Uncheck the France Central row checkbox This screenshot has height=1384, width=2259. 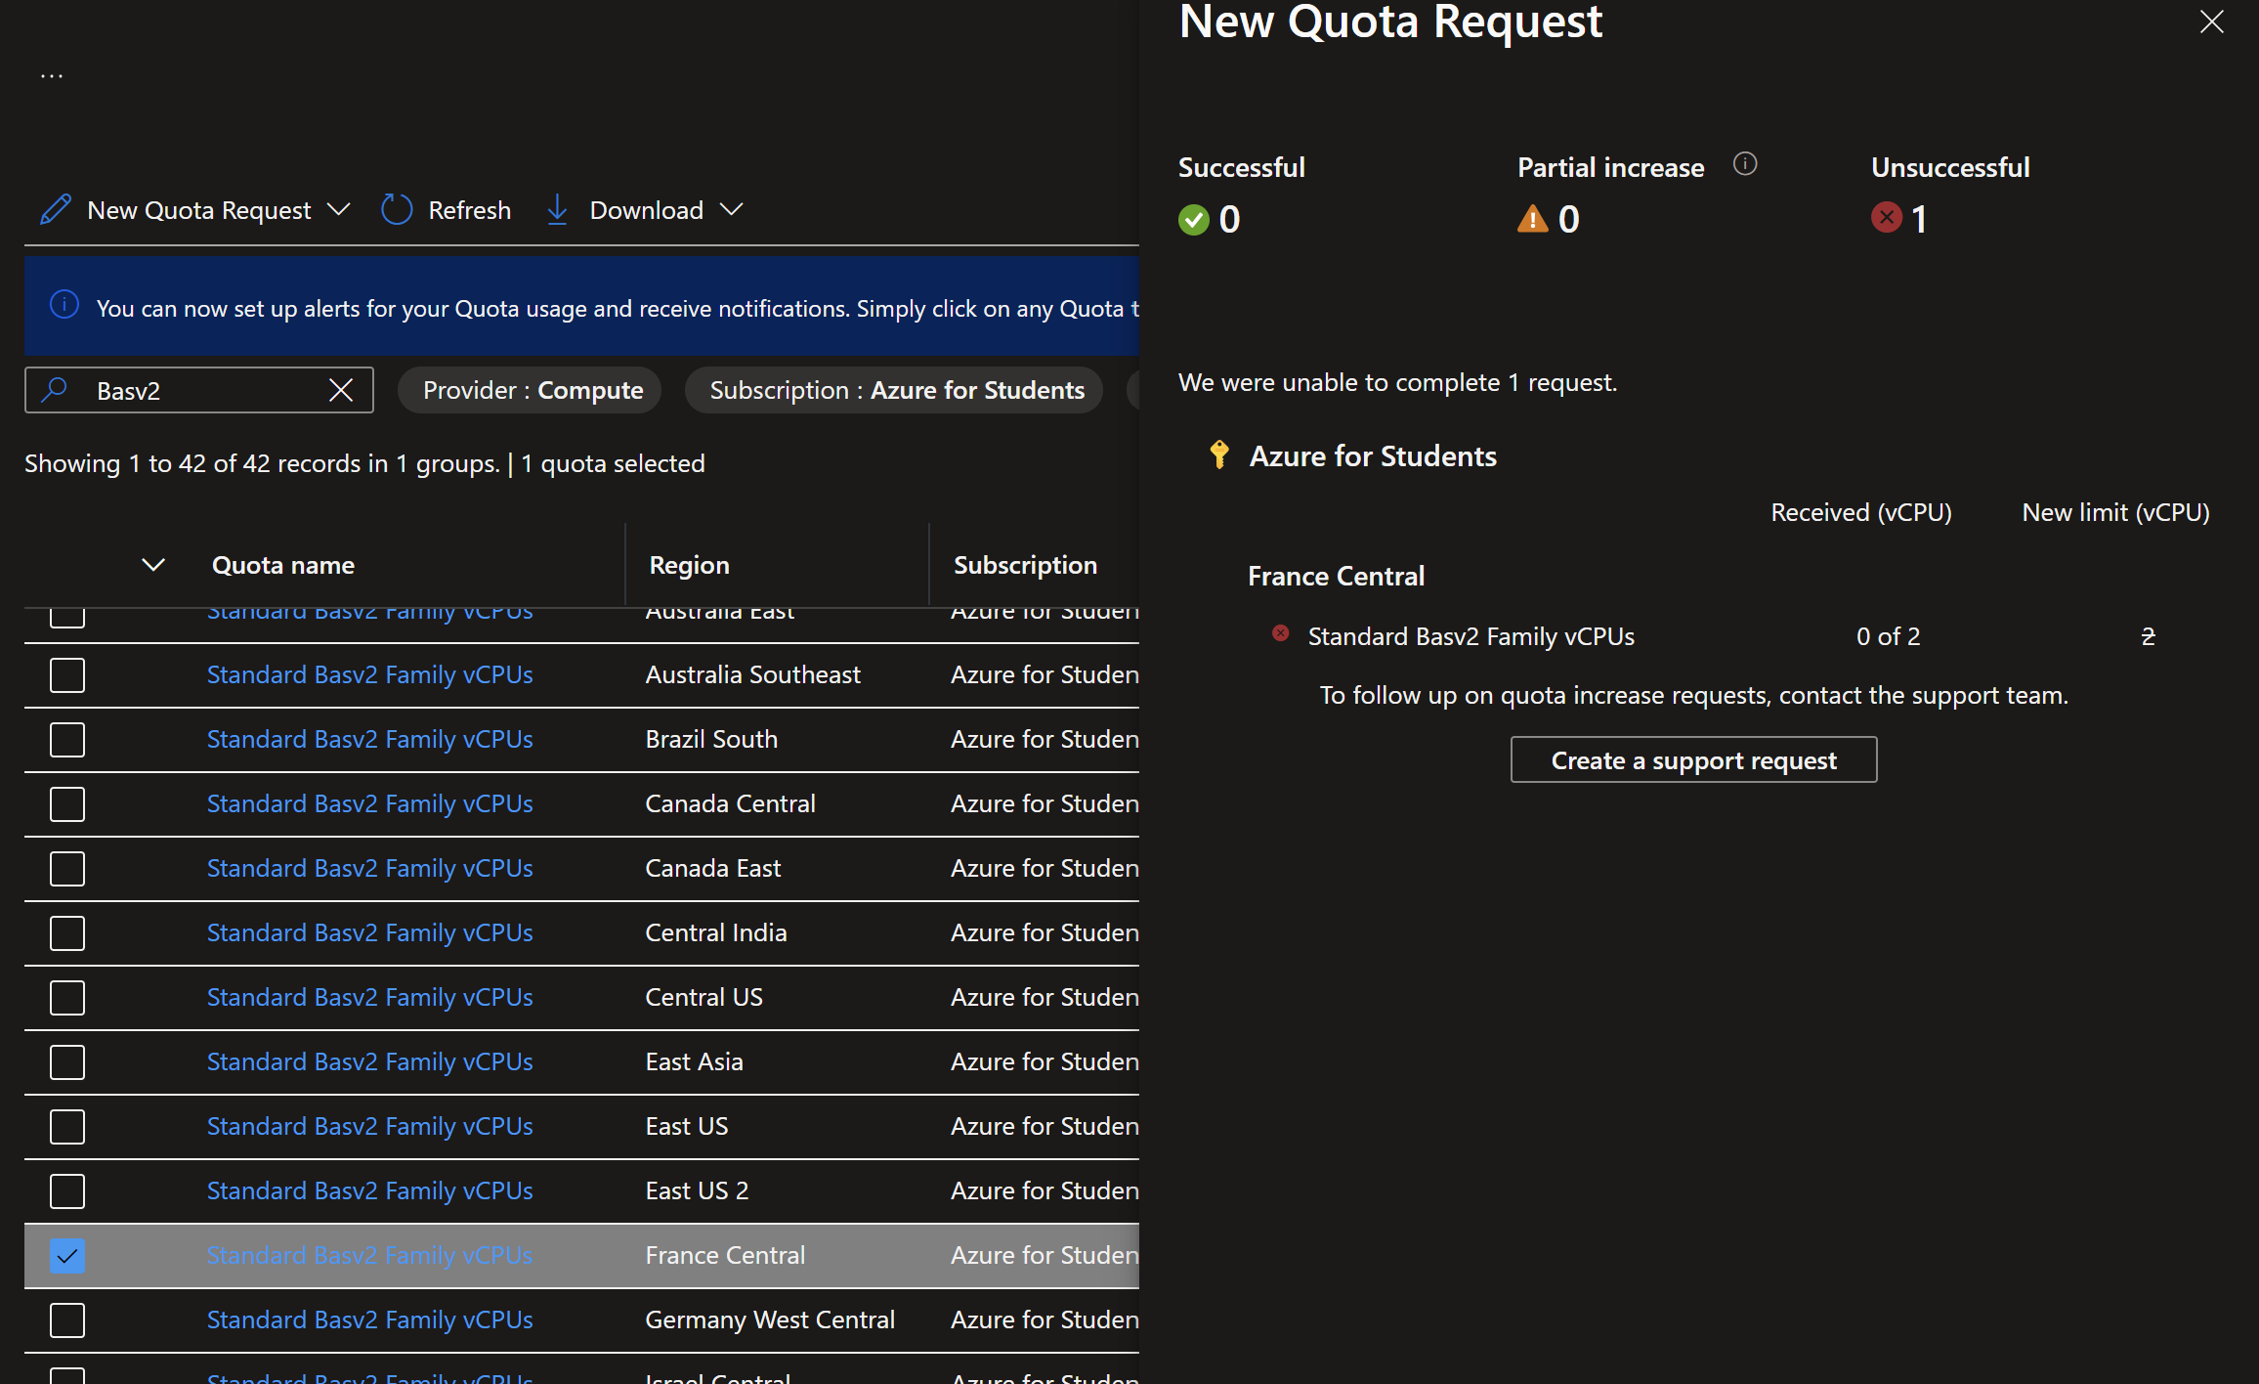click(x=67, y=1256)
